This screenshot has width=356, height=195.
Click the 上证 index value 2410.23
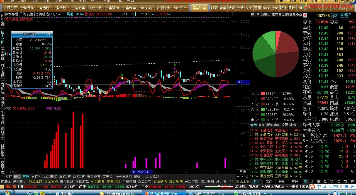pos(31,187)
